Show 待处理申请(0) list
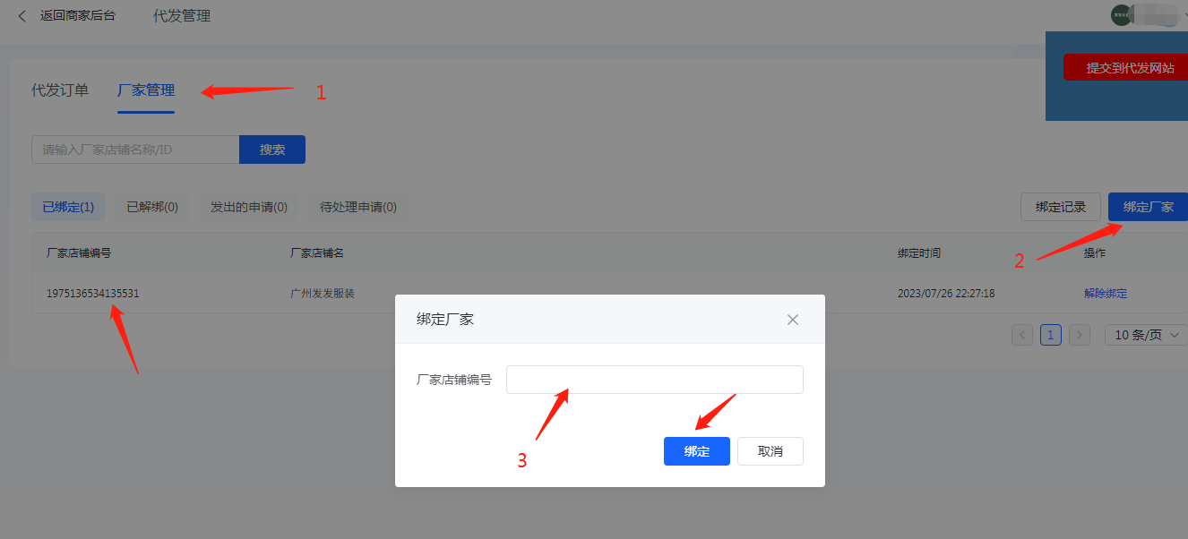 click(x=358, y=207)
